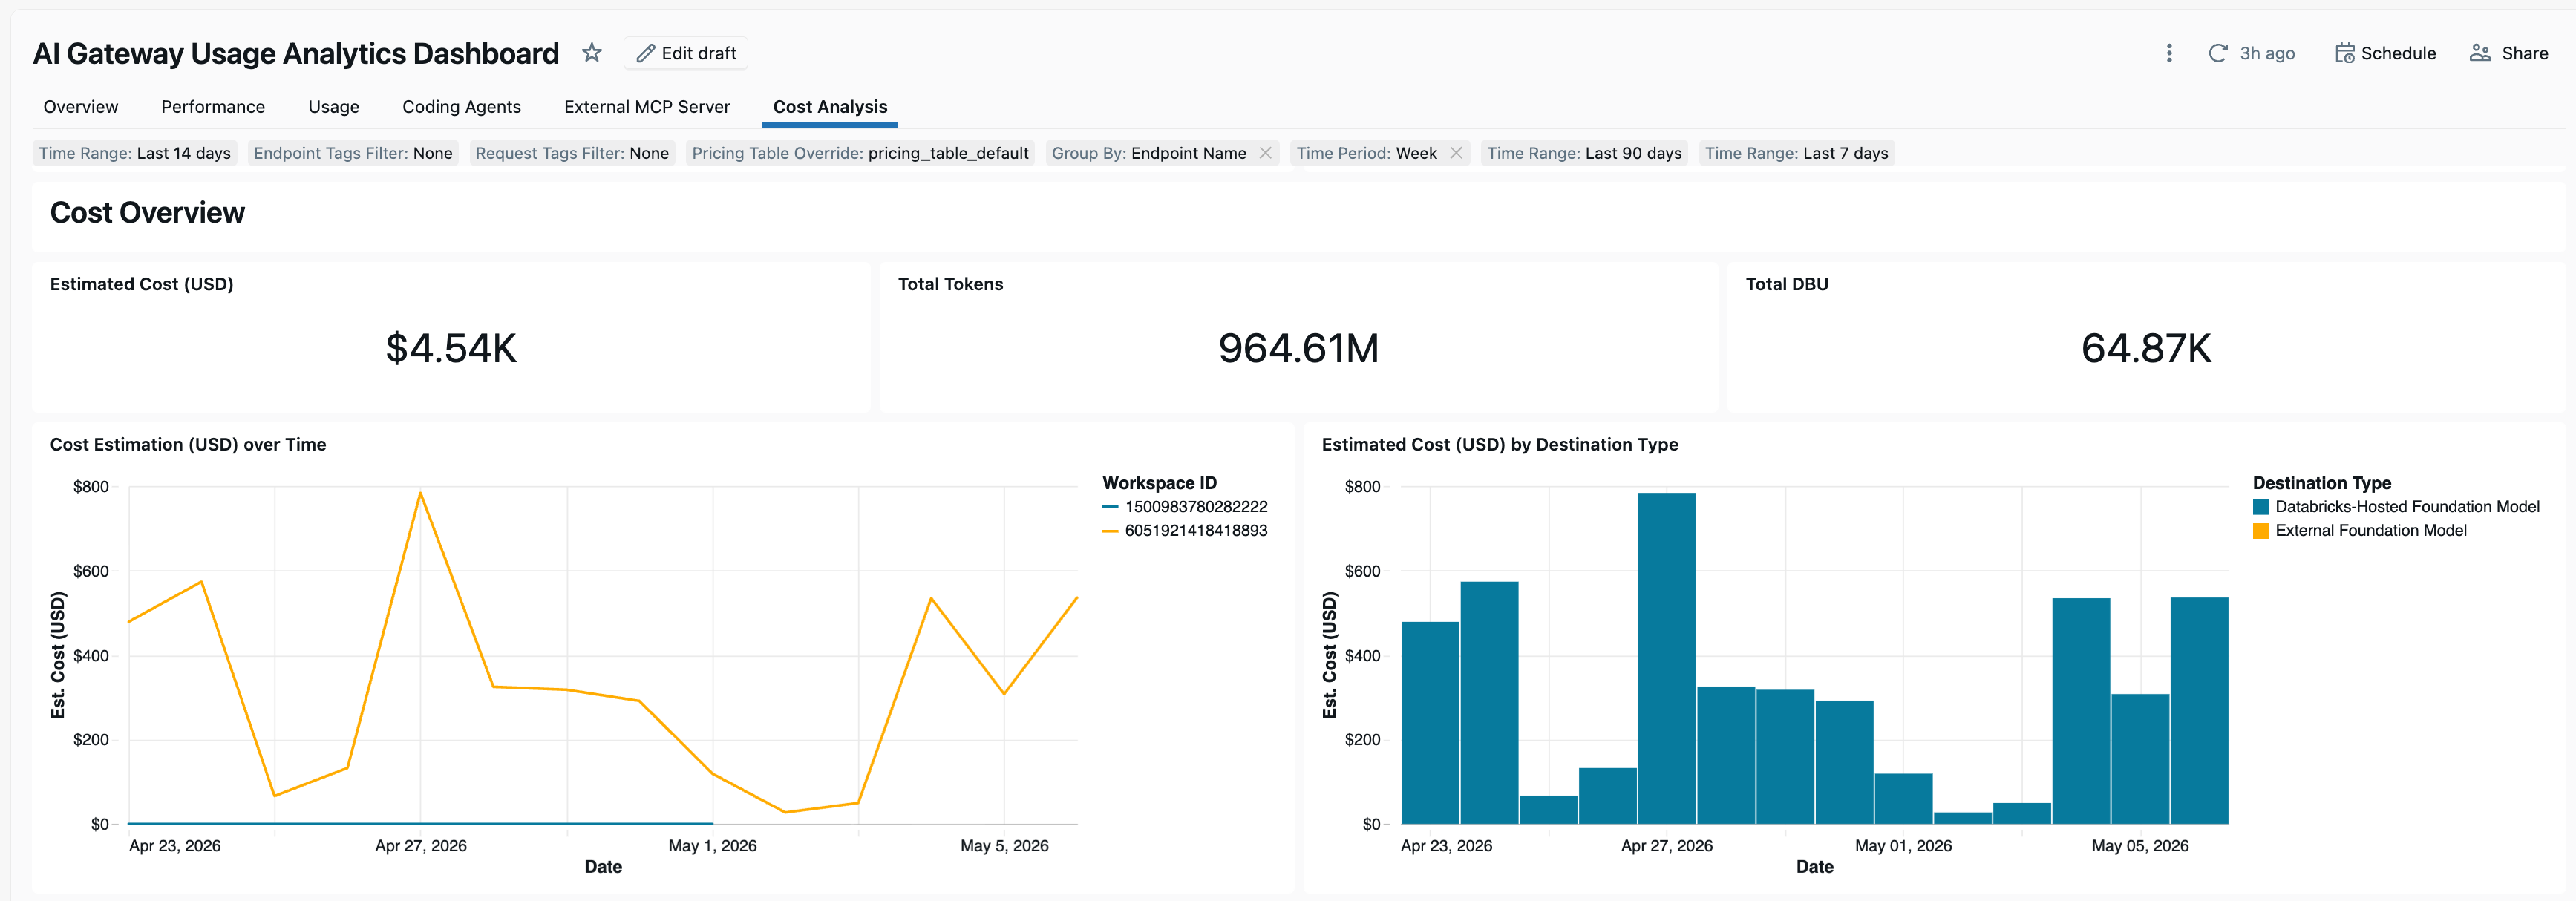Click the 964.61M total tokens value

(x=1298, y=348)
